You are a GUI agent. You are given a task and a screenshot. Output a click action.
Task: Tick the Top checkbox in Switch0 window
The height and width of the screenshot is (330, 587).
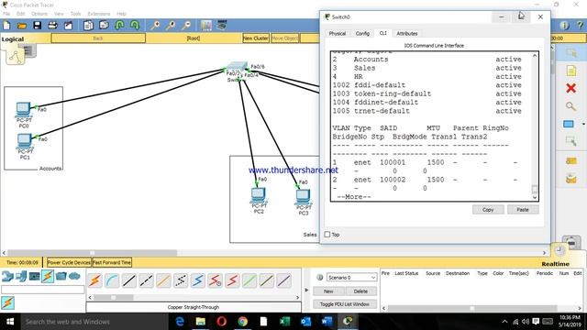[x=327, y=235]
